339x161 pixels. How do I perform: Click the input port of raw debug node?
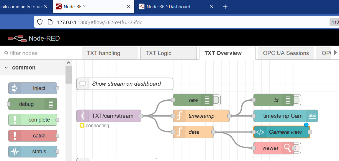[173, 100]
